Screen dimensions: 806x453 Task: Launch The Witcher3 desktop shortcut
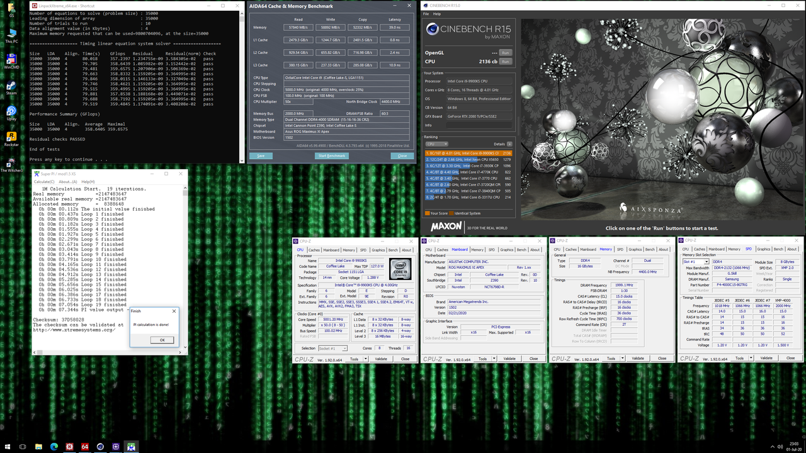11,165
